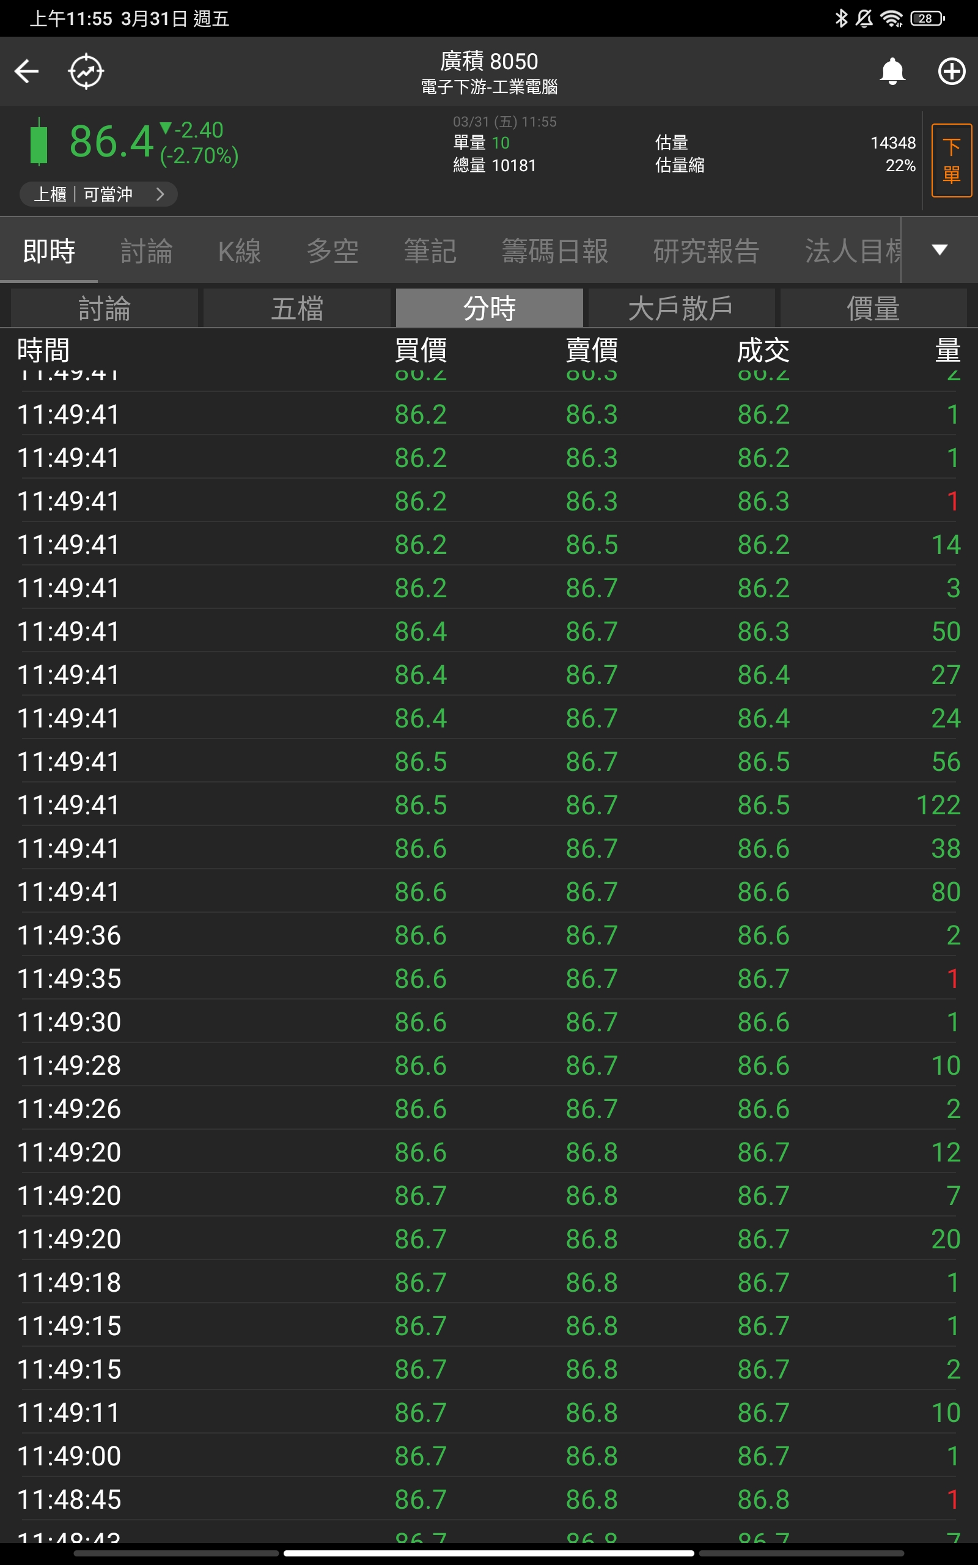Select the 價量 sub-tab
Viewport: 978px width, 1565px height.
(873, 308)
